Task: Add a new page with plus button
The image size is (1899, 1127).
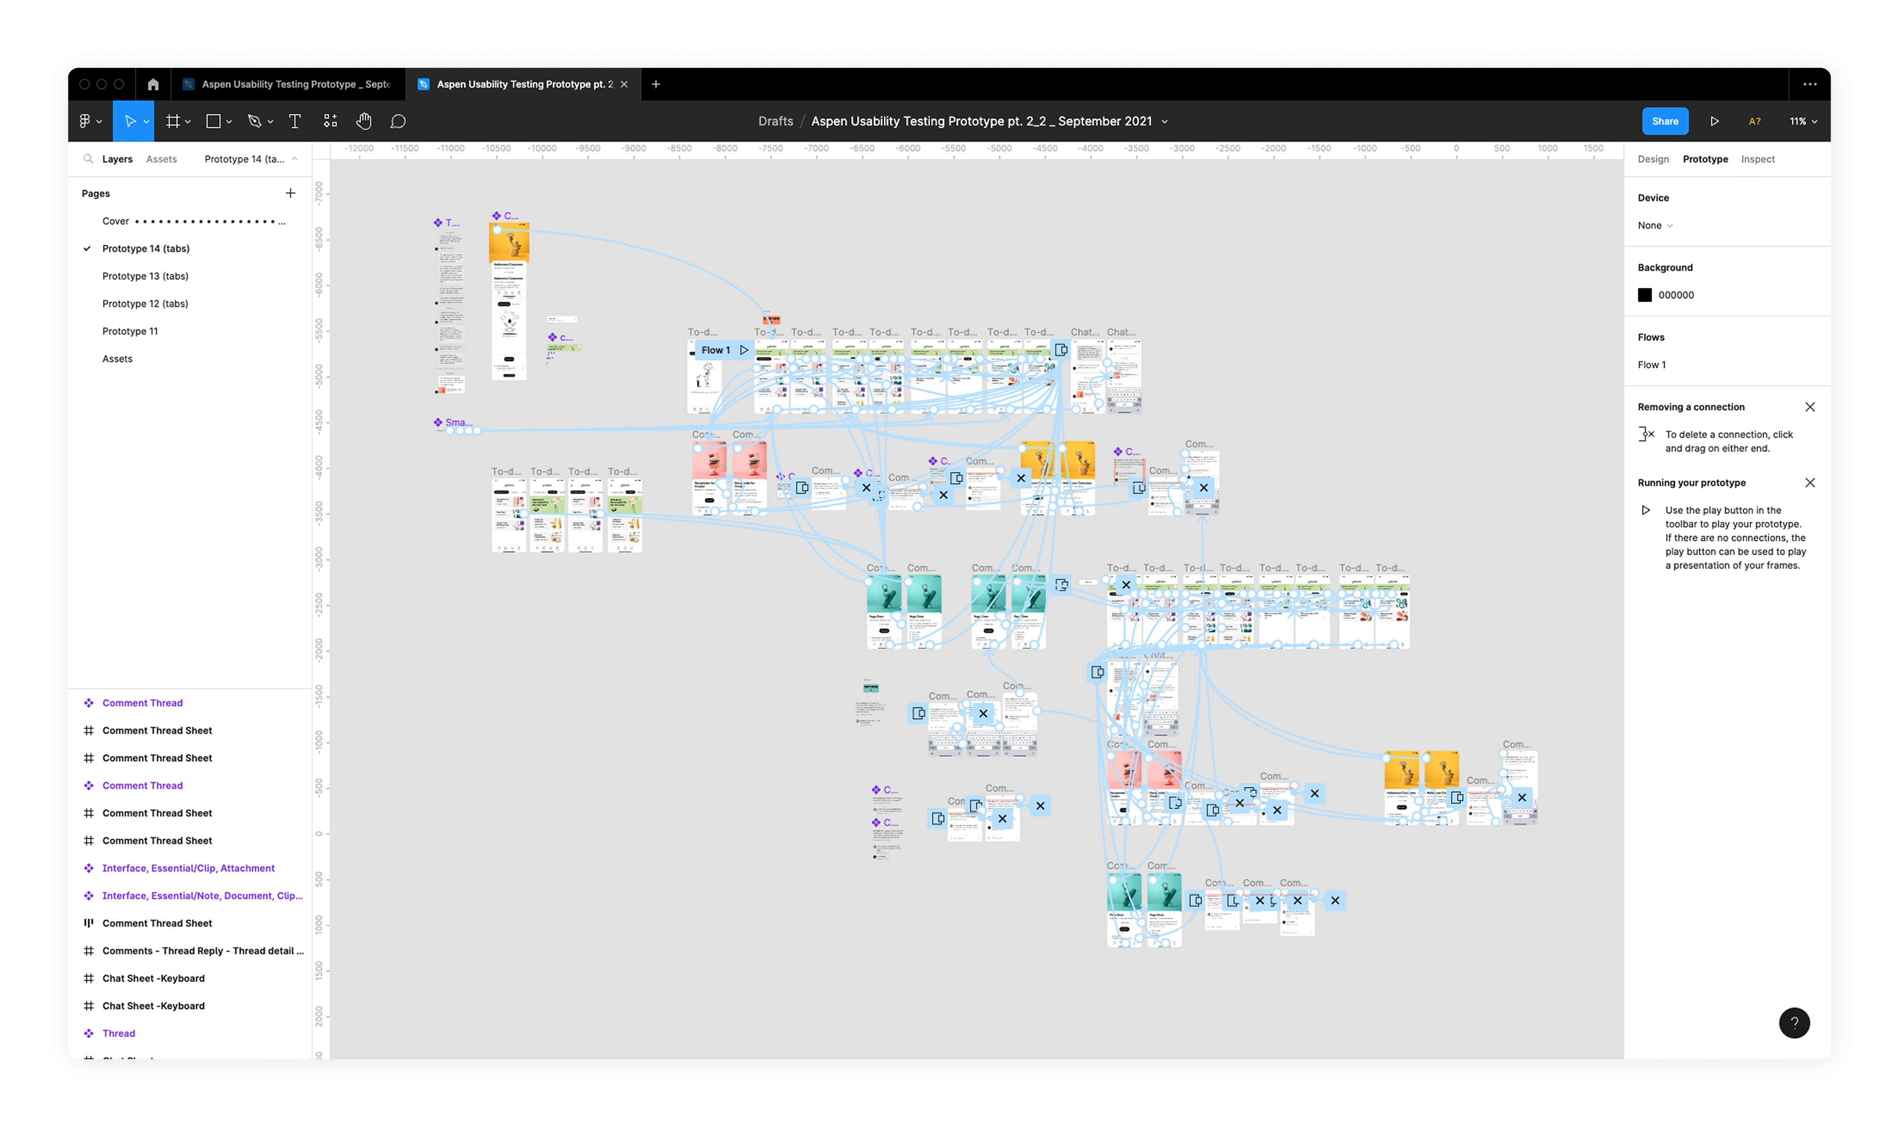Action: point(290,194)
